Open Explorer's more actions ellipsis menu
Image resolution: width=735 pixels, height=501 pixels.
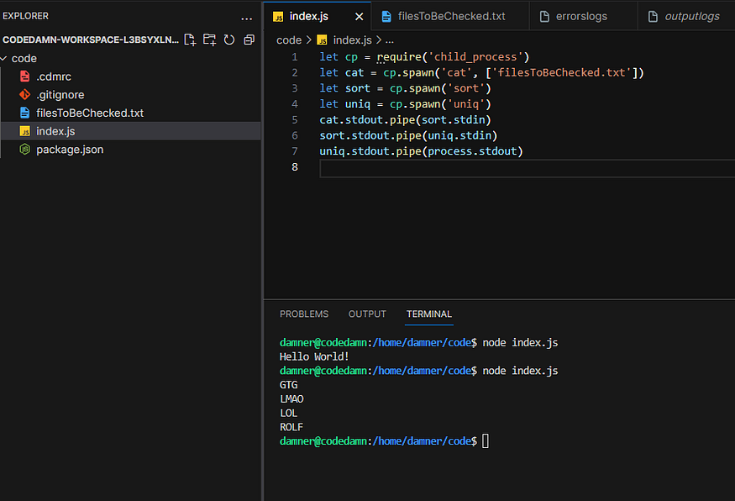point(246,17)
